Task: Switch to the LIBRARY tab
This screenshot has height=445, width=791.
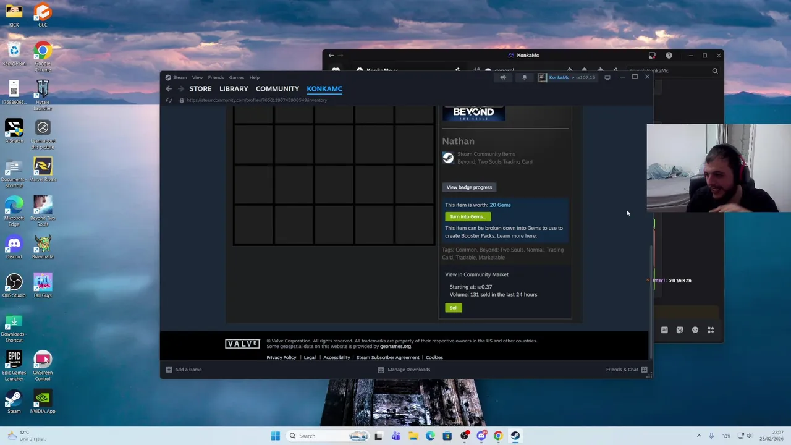Action: (x=234, y=89)
